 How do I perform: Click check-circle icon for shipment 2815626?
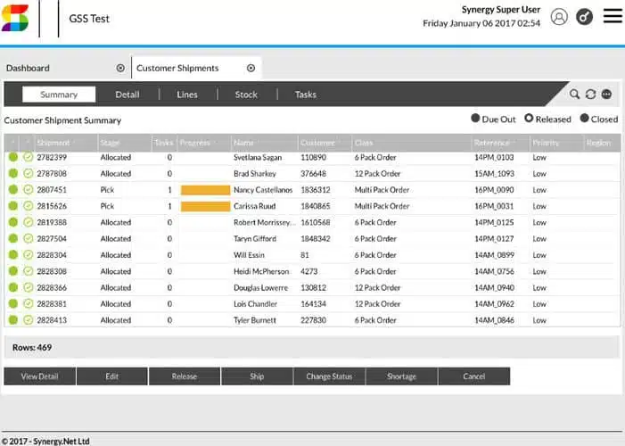[x=28, y=206]
